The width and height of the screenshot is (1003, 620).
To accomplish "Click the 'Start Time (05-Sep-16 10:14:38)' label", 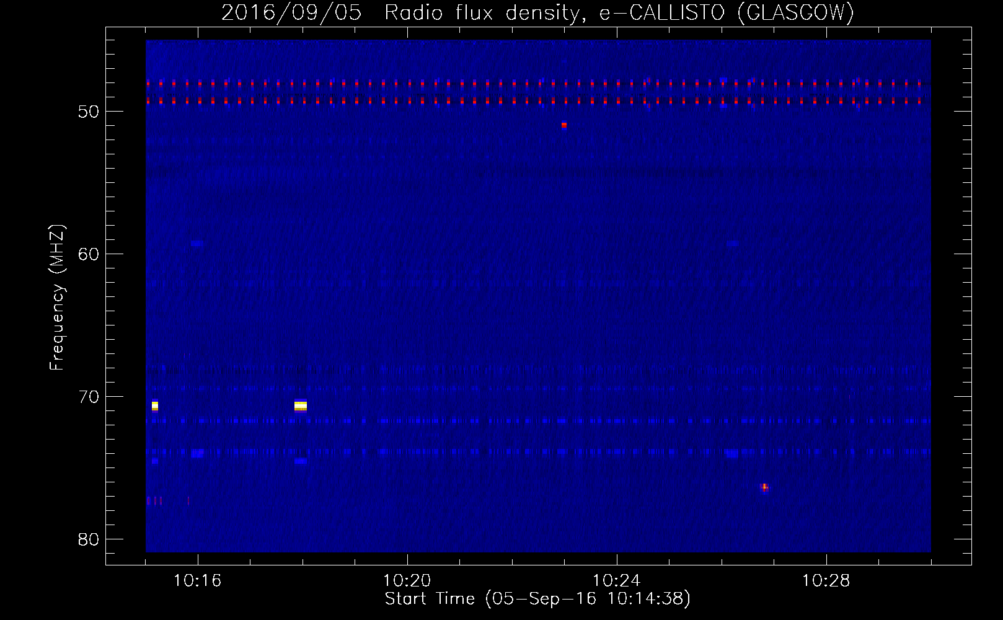I will 537,599.
